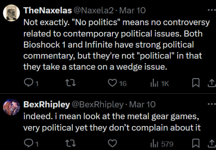This screenshot has height=150, width=216.
Task: Like TheNaxelas's tweet with 16 likes
Action: click(117, 83)
